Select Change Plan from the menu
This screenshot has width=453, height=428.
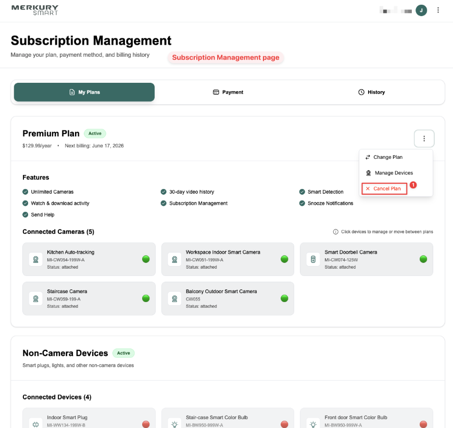click(x=387, y=157)
